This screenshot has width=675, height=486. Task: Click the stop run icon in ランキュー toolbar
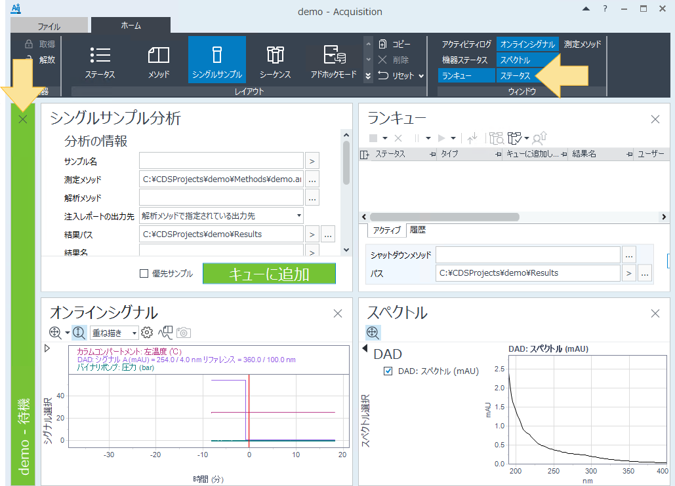click(373, 138)
